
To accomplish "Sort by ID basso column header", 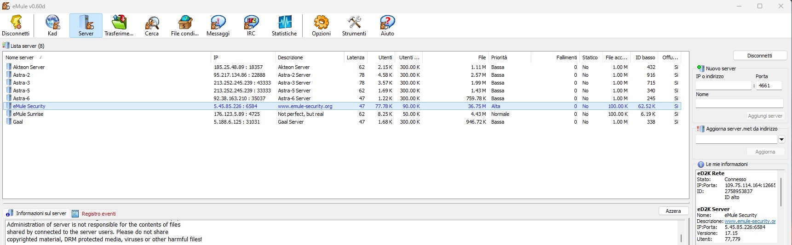I will point(644,57).
